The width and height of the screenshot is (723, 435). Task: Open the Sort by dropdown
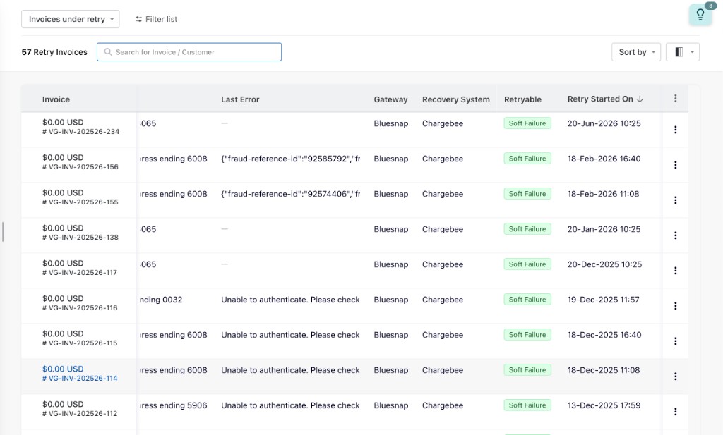point(636,52)
